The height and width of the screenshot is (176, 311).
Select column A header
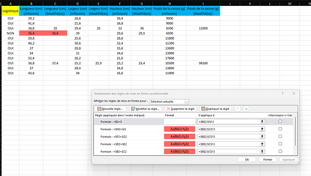tap(10, 3)
